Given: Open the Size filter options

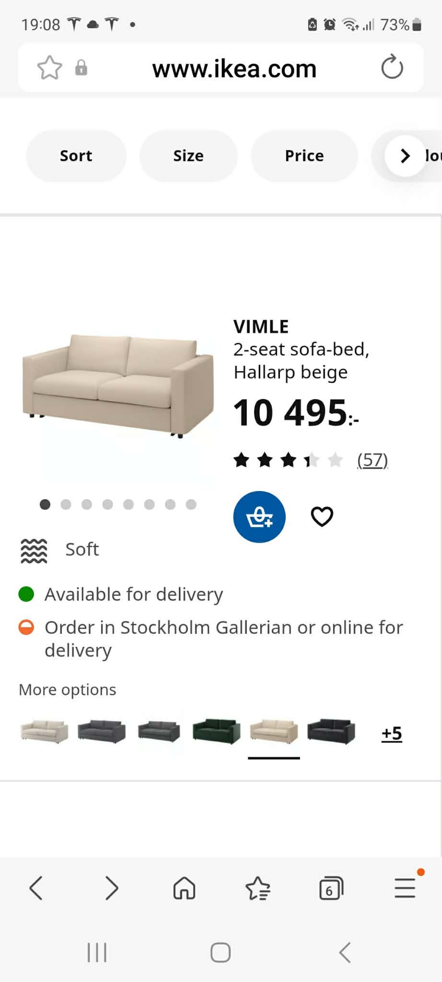Looking at the screenshot, I should coord(188,156).
